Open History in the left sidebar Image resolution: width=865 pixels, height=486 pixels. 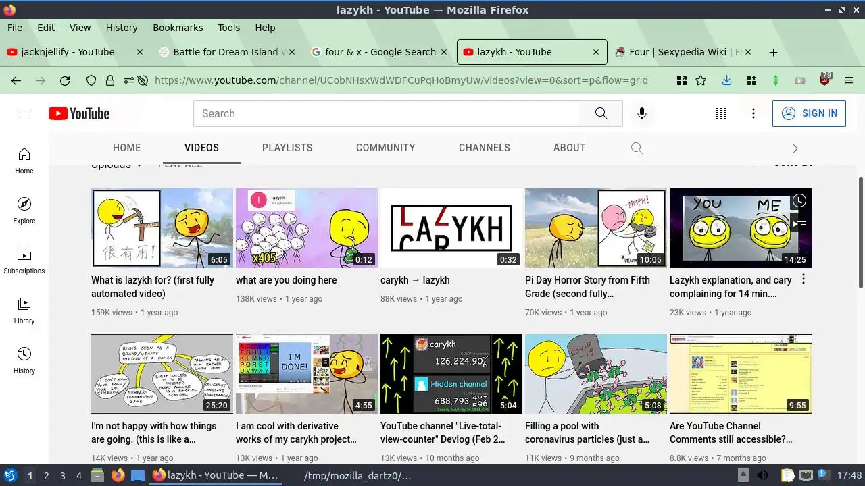pyautogui.click(x=24, y=360)
